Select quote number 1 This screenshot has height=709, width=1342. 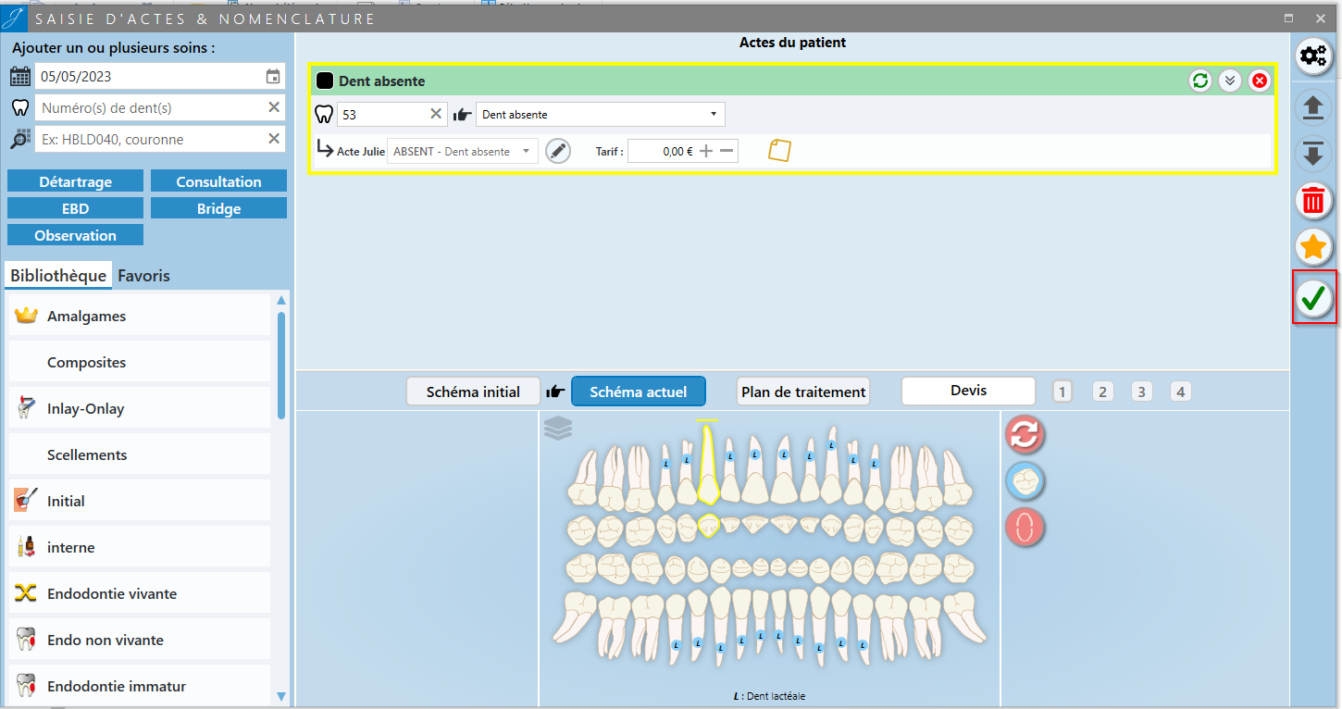[x=1062, y=392]
